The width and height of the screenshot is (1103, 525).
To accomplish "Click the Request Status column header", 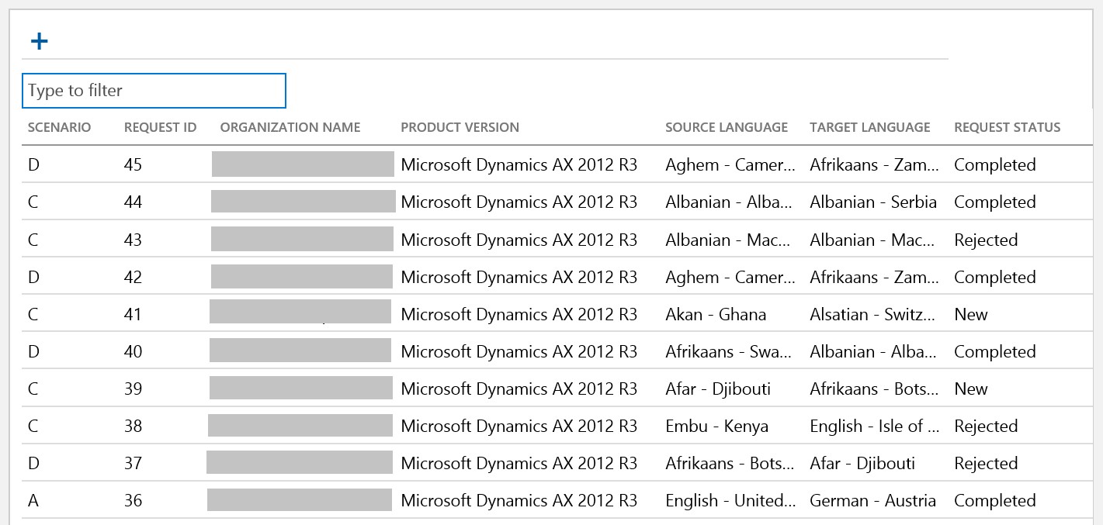I will click(x=1007, y=127).
